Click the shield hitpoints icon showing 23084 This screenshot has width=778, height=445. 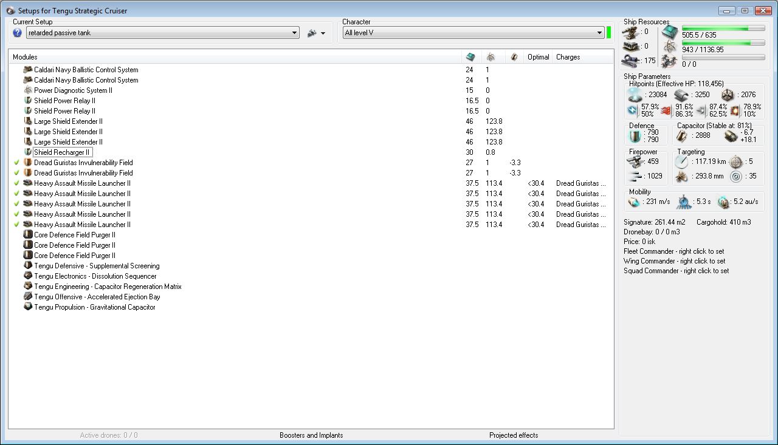(635, 95)
